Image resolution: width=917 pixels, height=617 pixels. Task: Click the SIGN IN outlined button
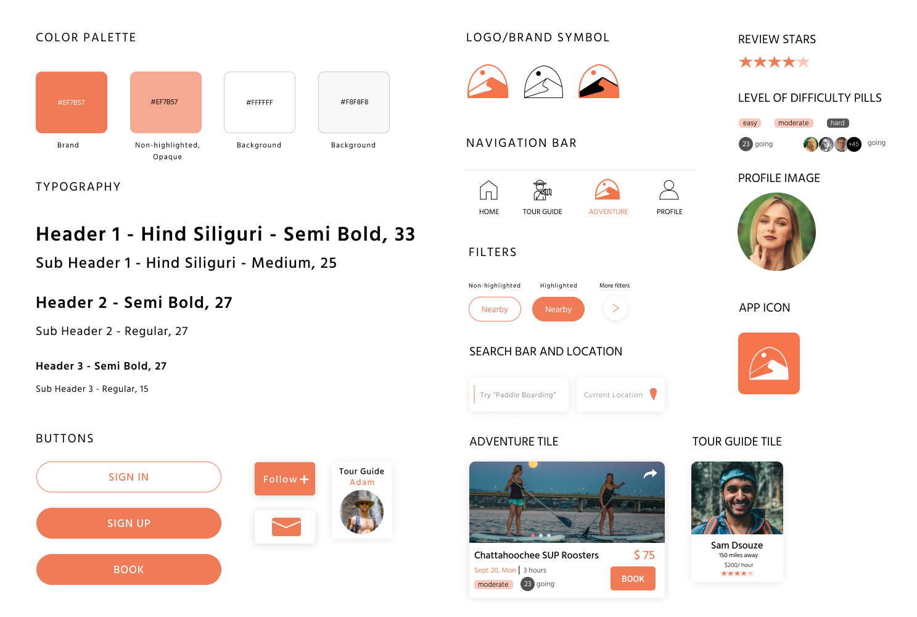[x=129, y=477]
